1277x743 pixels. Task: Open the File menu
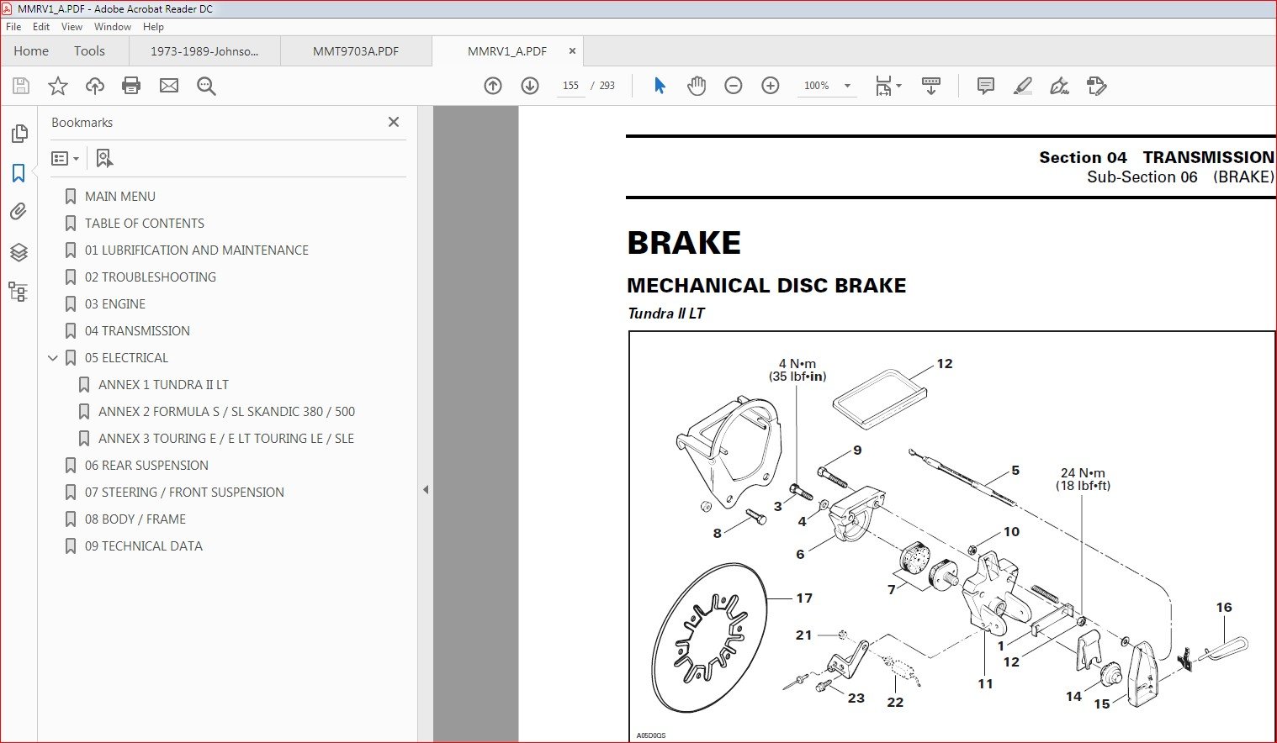coord(13,27)
